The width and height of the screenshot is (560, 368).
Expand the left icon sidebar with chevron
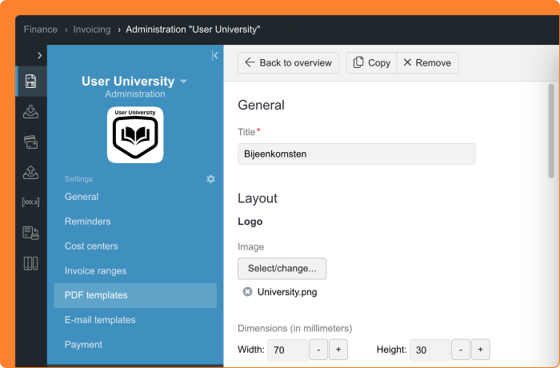pos(39,55)
